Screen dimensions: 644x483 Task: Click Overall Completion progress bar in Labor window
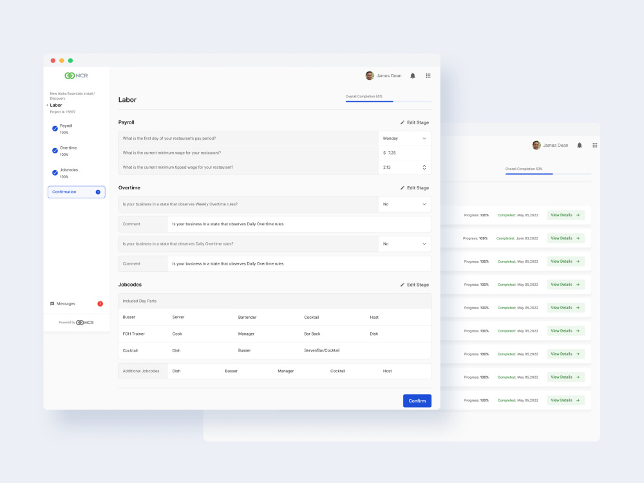(388, 101)
